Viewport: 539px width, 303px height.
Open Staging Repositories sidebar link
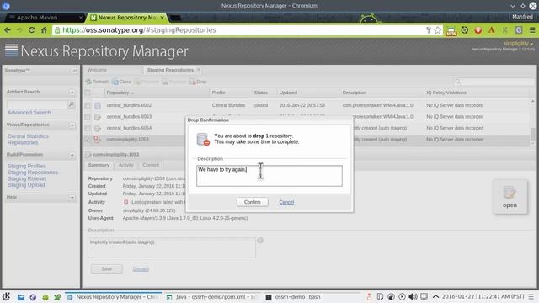tap(33, 172)
